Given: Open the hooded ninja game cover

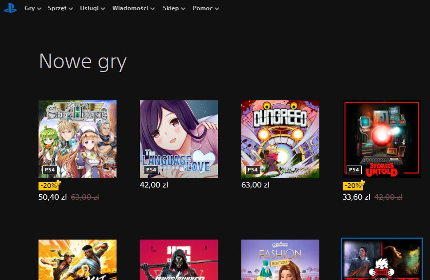Looking at the screenshot, I should (x=179, y=260).
